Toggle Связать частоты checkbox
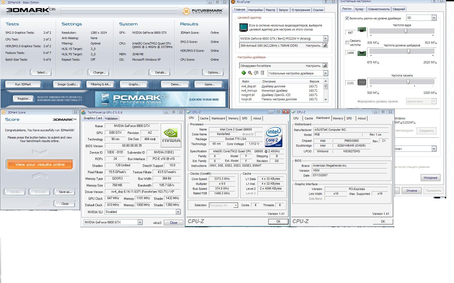This screenshot has width=454, height=283. [347, 43]
